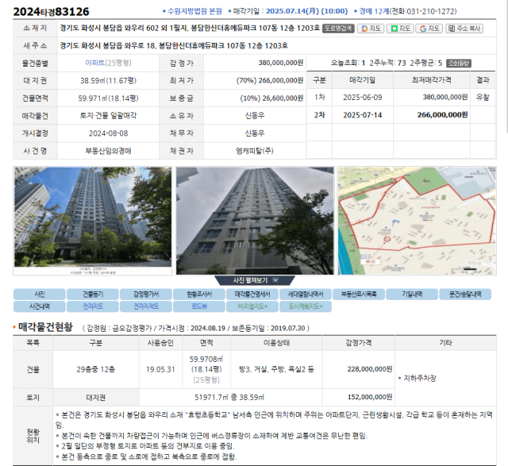The width and height of the screenshot is (508, 466).
Task: Open the 전자지도 link button
Action: pos(93,306)
